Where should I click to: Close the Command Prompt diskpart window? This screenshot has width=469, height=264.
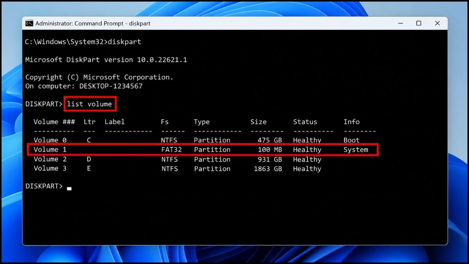pos(437,23)
